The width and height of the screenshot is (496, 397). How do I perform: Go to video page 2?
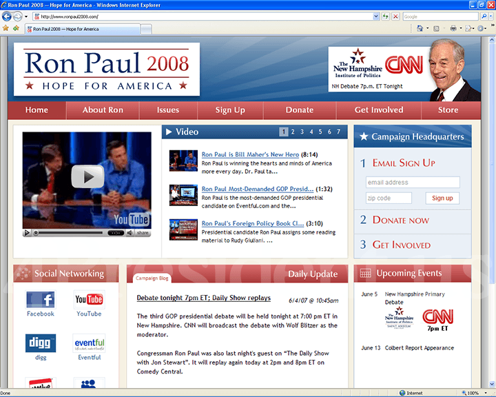pyautogui.click(x=293, y=132)
